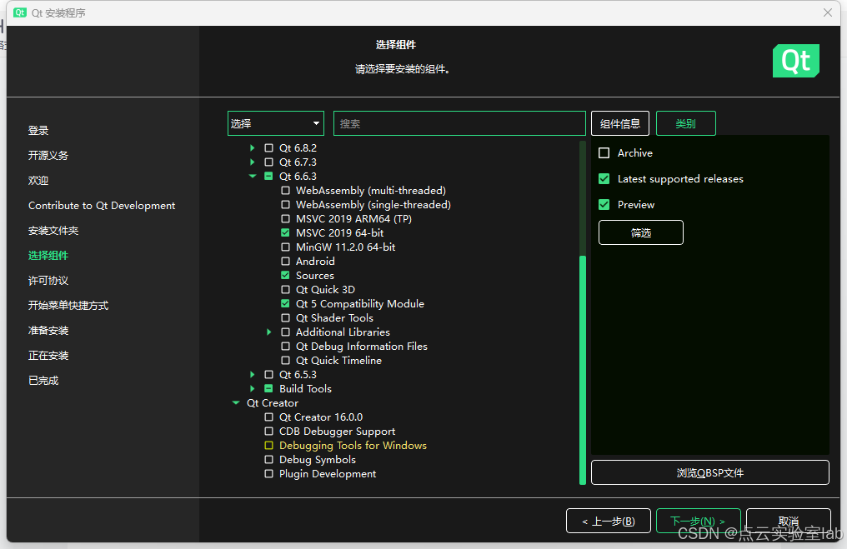The height and width of the screenshot is (549, 847).
Task: Select 安装文件夹 step in sidebar
Action: (53, 231)
